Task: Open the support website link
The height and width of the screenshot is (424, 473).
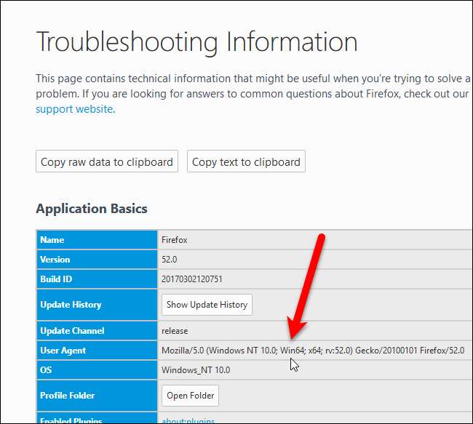Action: (x=74, y=109)
